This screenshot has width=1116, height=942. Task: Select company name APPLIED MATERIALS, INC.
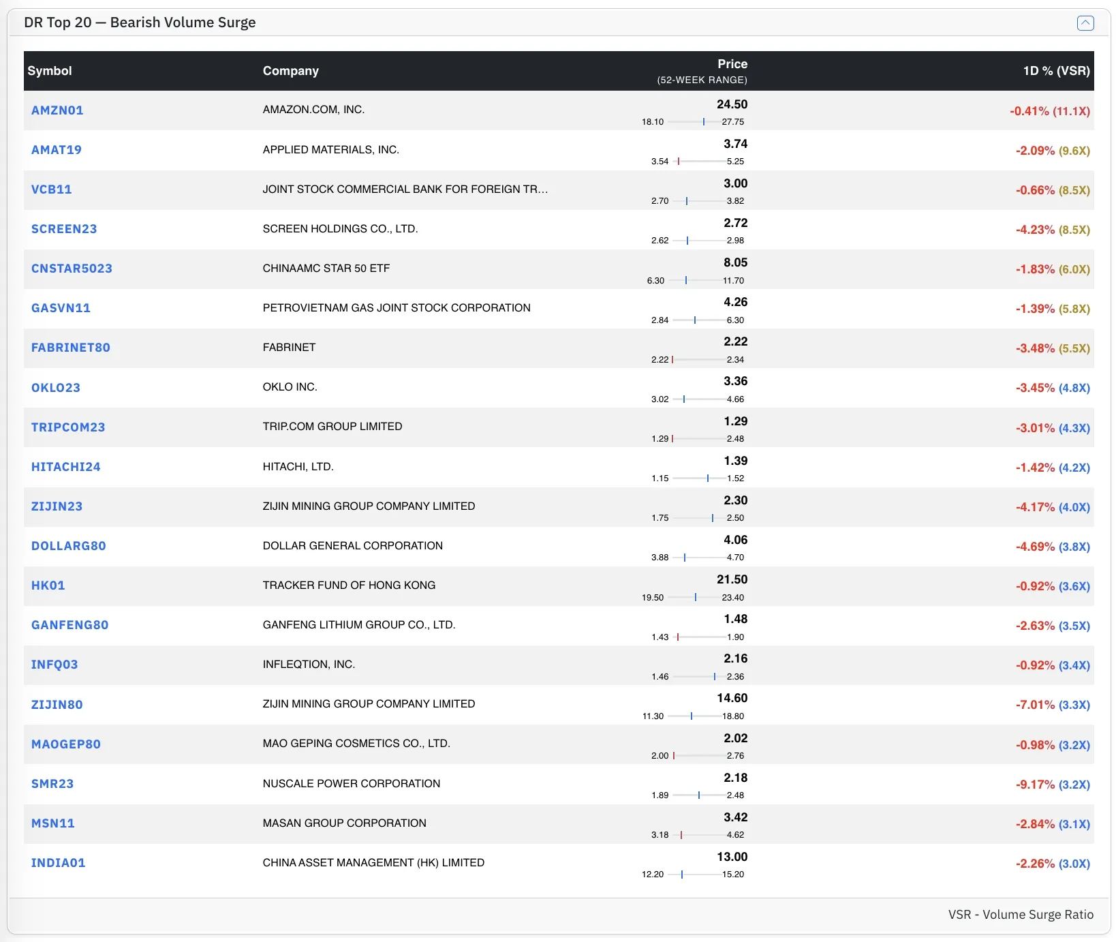[331, 150]
